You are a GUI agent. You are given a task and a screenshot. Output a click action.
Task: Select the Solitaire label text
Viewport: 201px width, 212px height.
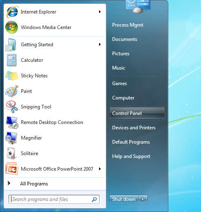(x=29, y=153)
